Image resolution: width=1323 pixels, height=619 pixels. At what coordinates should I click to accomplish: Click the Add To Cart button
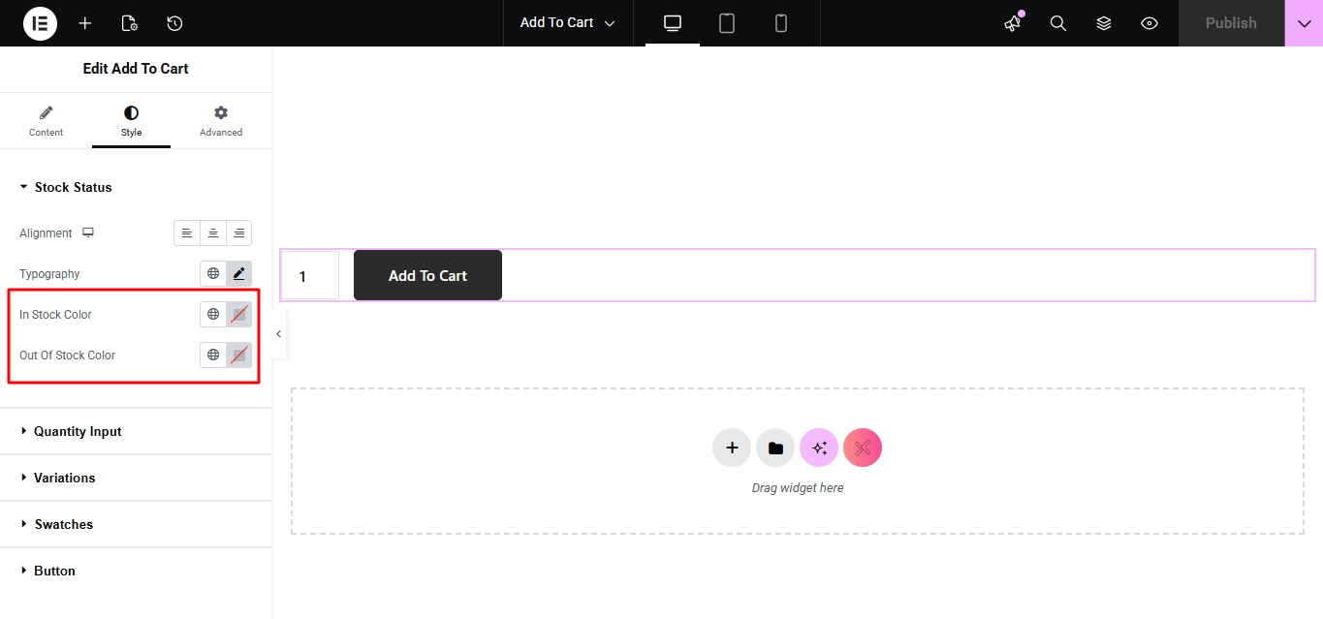tap(427, 276)
